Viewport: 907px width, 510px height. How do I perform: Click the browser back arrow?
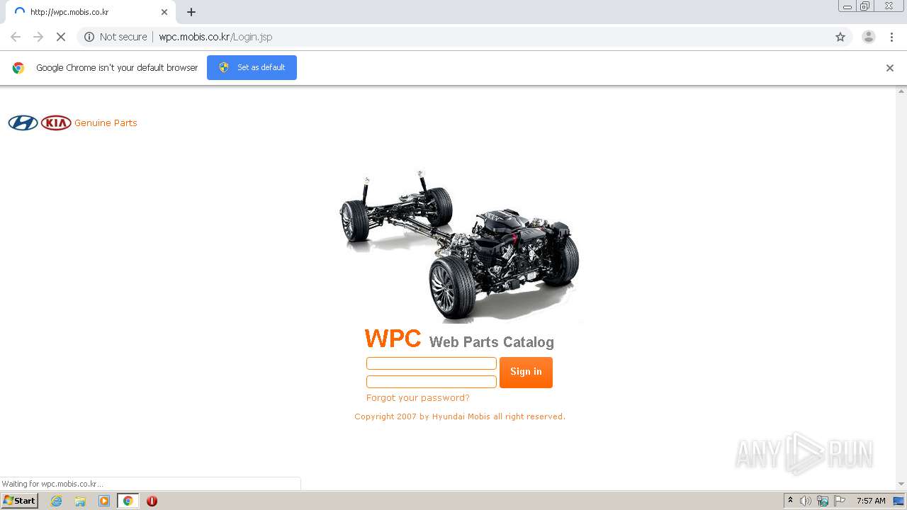click(16, 37)
